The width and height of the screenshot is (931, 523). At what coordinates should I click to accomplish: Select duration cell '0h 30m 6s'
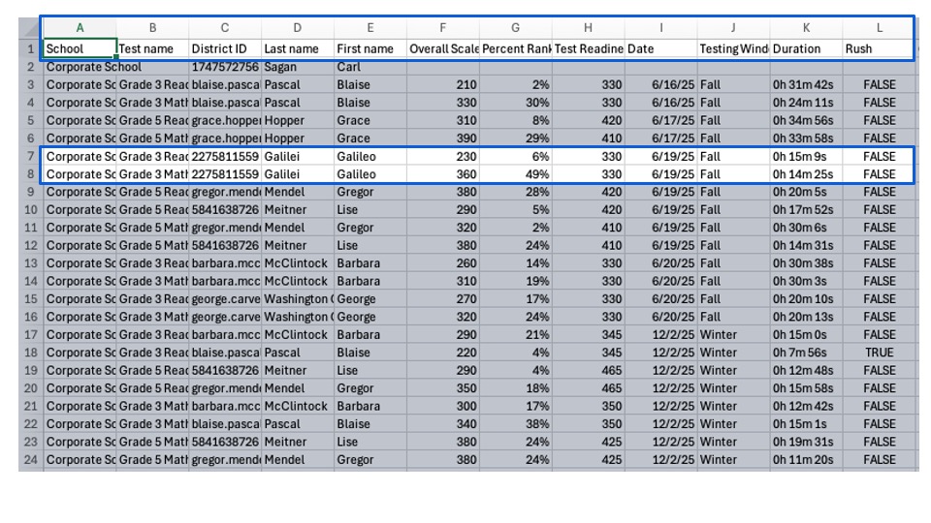[x=806, y=228]
